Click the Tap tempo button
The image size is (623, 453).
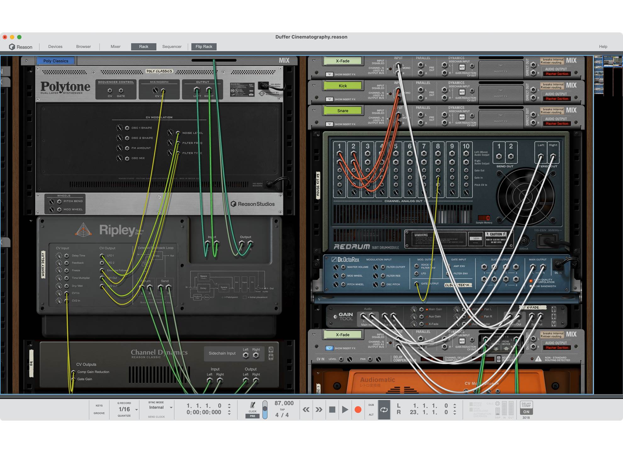tap(282, 410)
